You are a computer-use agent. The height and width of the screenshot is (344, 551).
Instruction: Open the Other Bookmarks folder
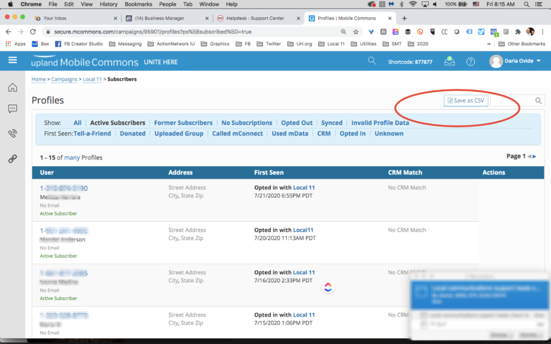click(522, 44)
